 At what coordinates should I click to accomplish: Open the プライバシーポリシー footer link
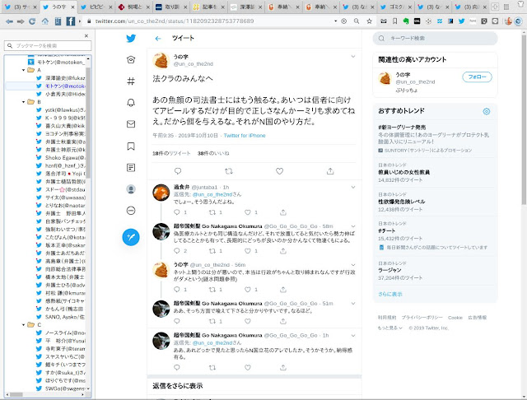click(x=422, y=318)
